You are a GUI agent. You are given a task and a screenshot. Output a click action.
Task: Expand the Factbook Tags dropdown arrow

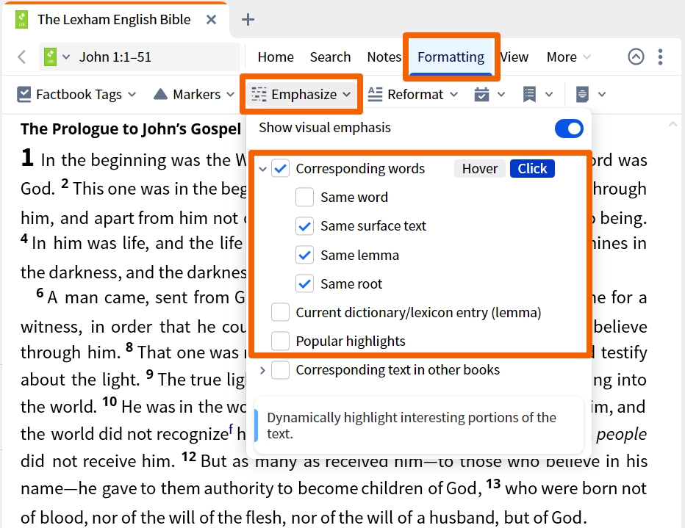pyautogui.click(x=132, y=94)
